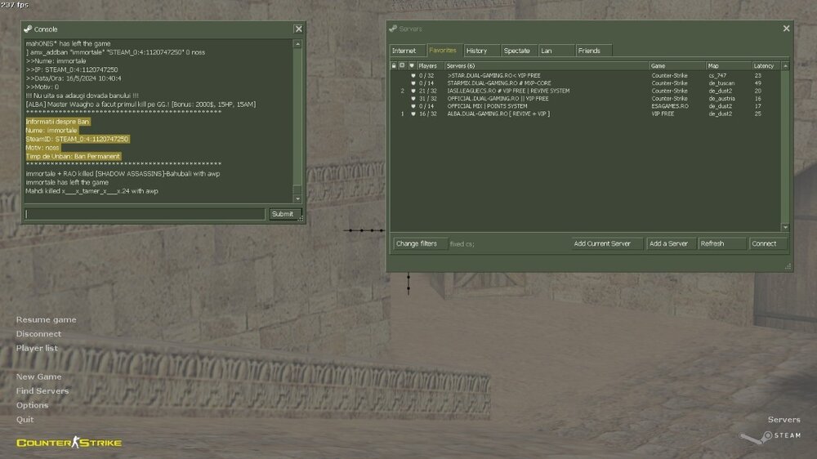Click the heart icon beside STARMIX.DUAL-GAMING.RO server
This screenshot has height=459, width=817.
coord(413,82)
